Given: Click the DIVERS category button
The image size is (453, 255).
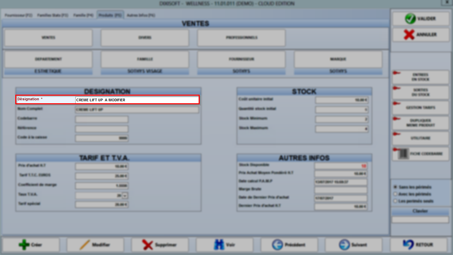Looking at the screenshot, I should (145, 38).
